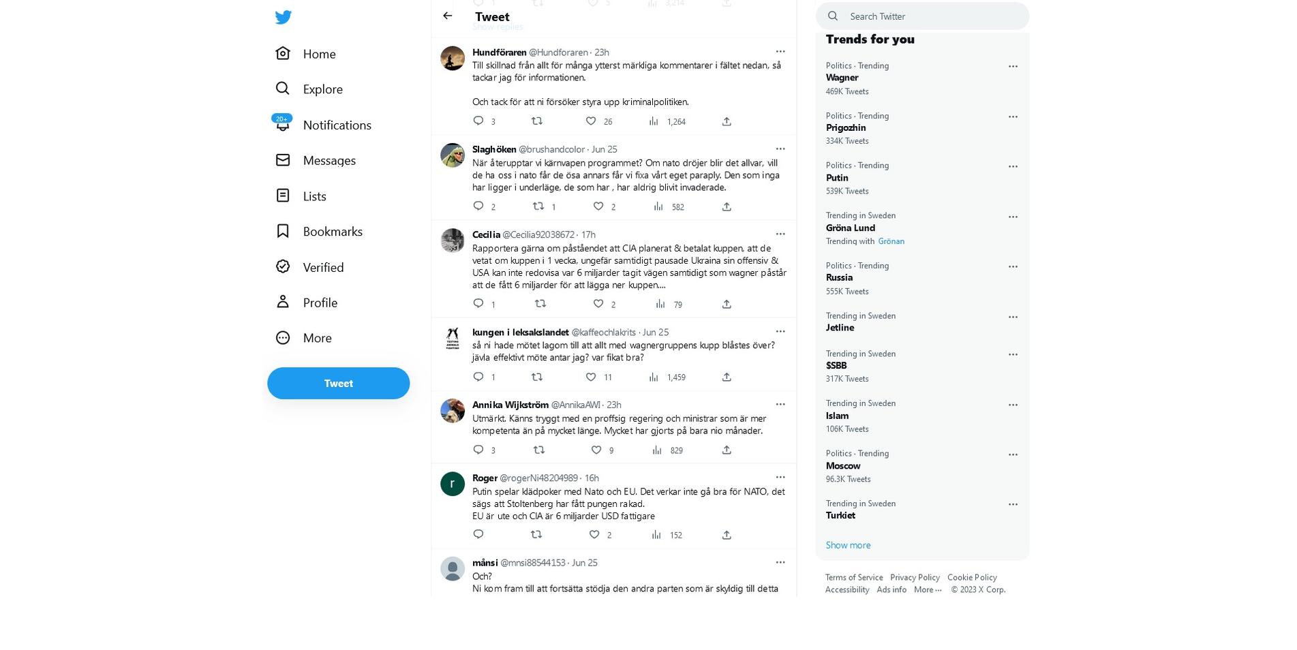Retweet Slaghöken's tweet
Screen dimensions: 1297x650
point(538,206)
